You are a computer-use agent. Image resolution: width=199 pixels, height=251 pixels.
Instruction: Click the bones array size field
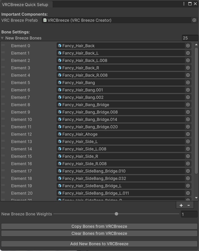[190, 38]
